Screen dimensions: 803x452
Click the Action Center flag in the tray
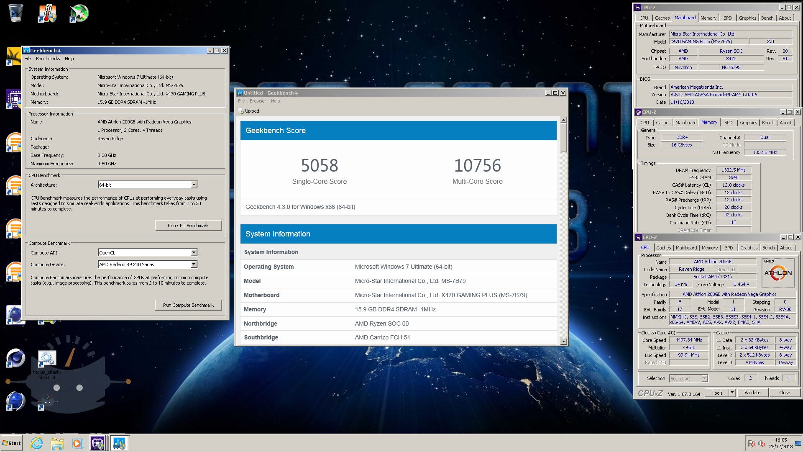(752, 444)
